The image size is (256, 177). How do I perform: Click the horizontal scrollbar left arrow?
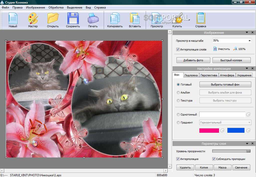(2, 171)
